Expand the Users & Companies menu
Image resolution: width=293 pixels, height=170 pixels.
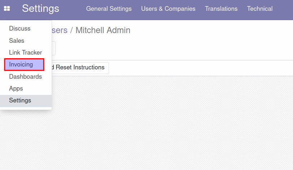point(168,9)
